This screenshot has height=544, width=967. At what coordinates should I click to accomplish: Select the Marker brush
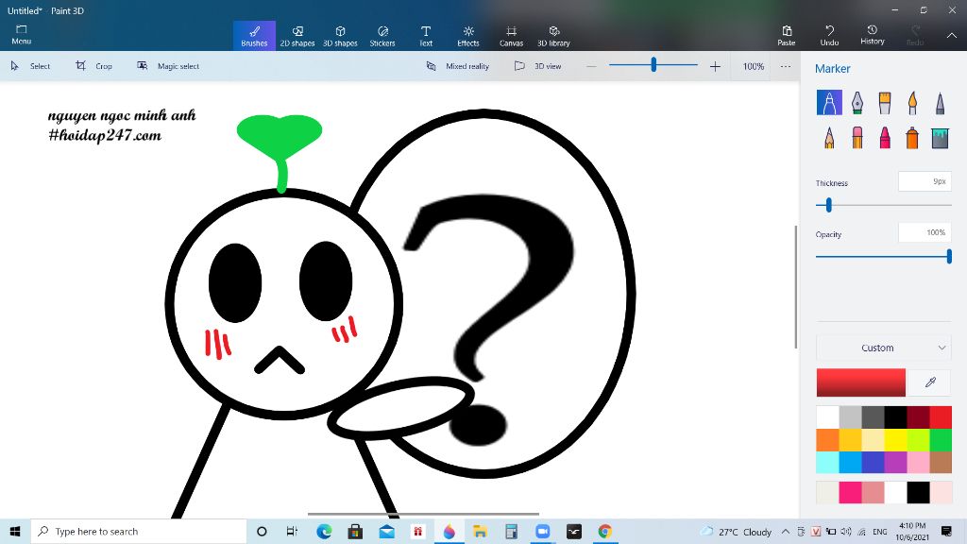tap(829, 102)
